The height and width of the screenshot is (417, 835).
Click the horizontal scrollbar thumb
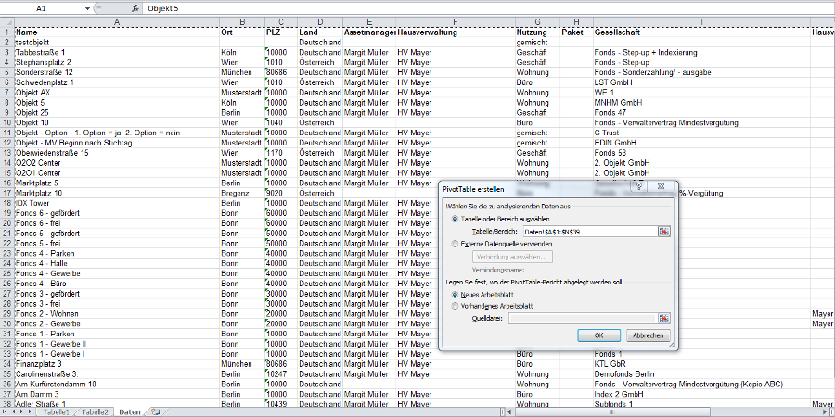(612, 412)
